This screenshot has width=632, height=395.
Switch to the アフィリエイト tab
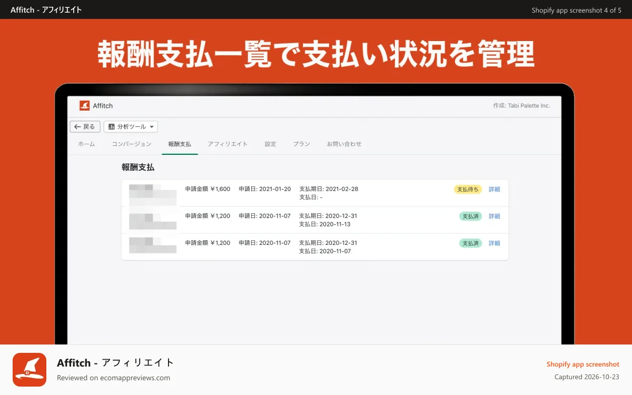pyautogui.click(x=228, y=144)
